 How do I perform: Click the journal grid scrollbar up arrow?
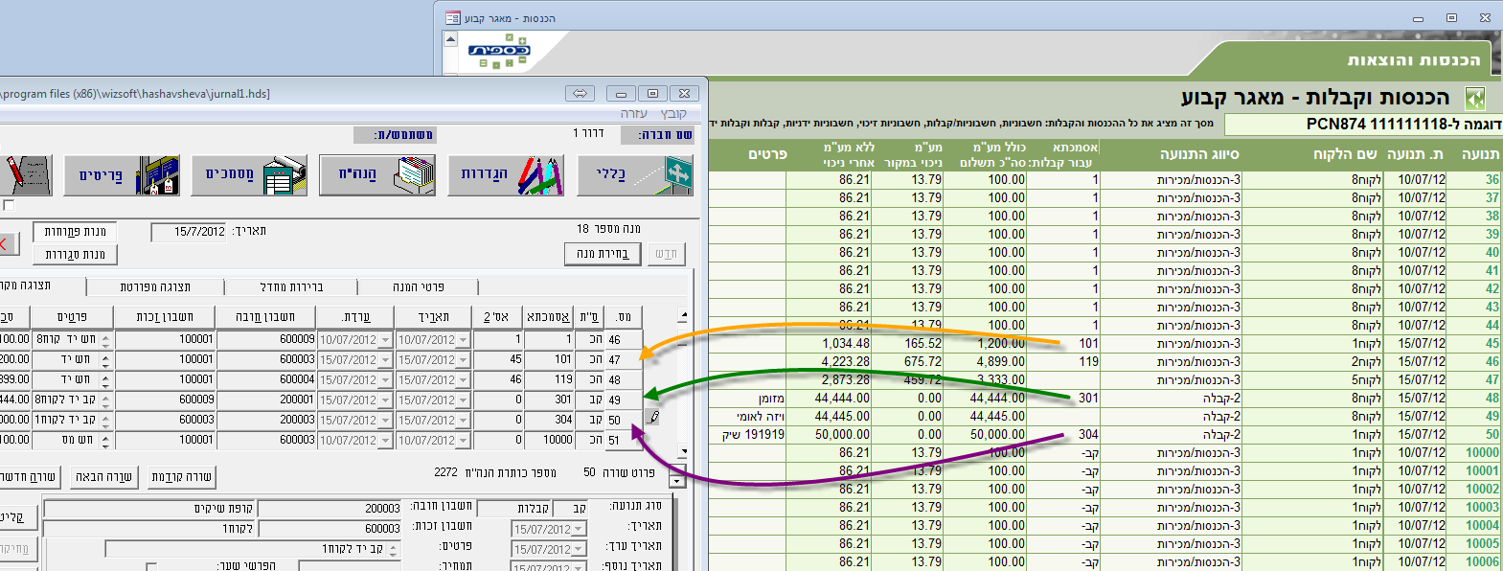click(x=683, y=316)
